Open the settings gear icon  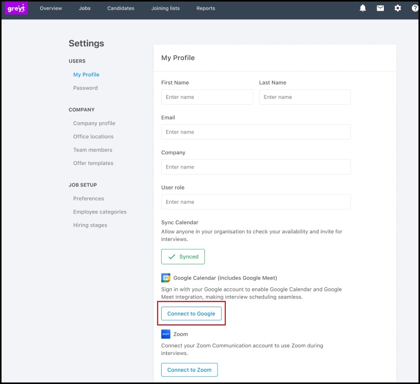[398, 8]
